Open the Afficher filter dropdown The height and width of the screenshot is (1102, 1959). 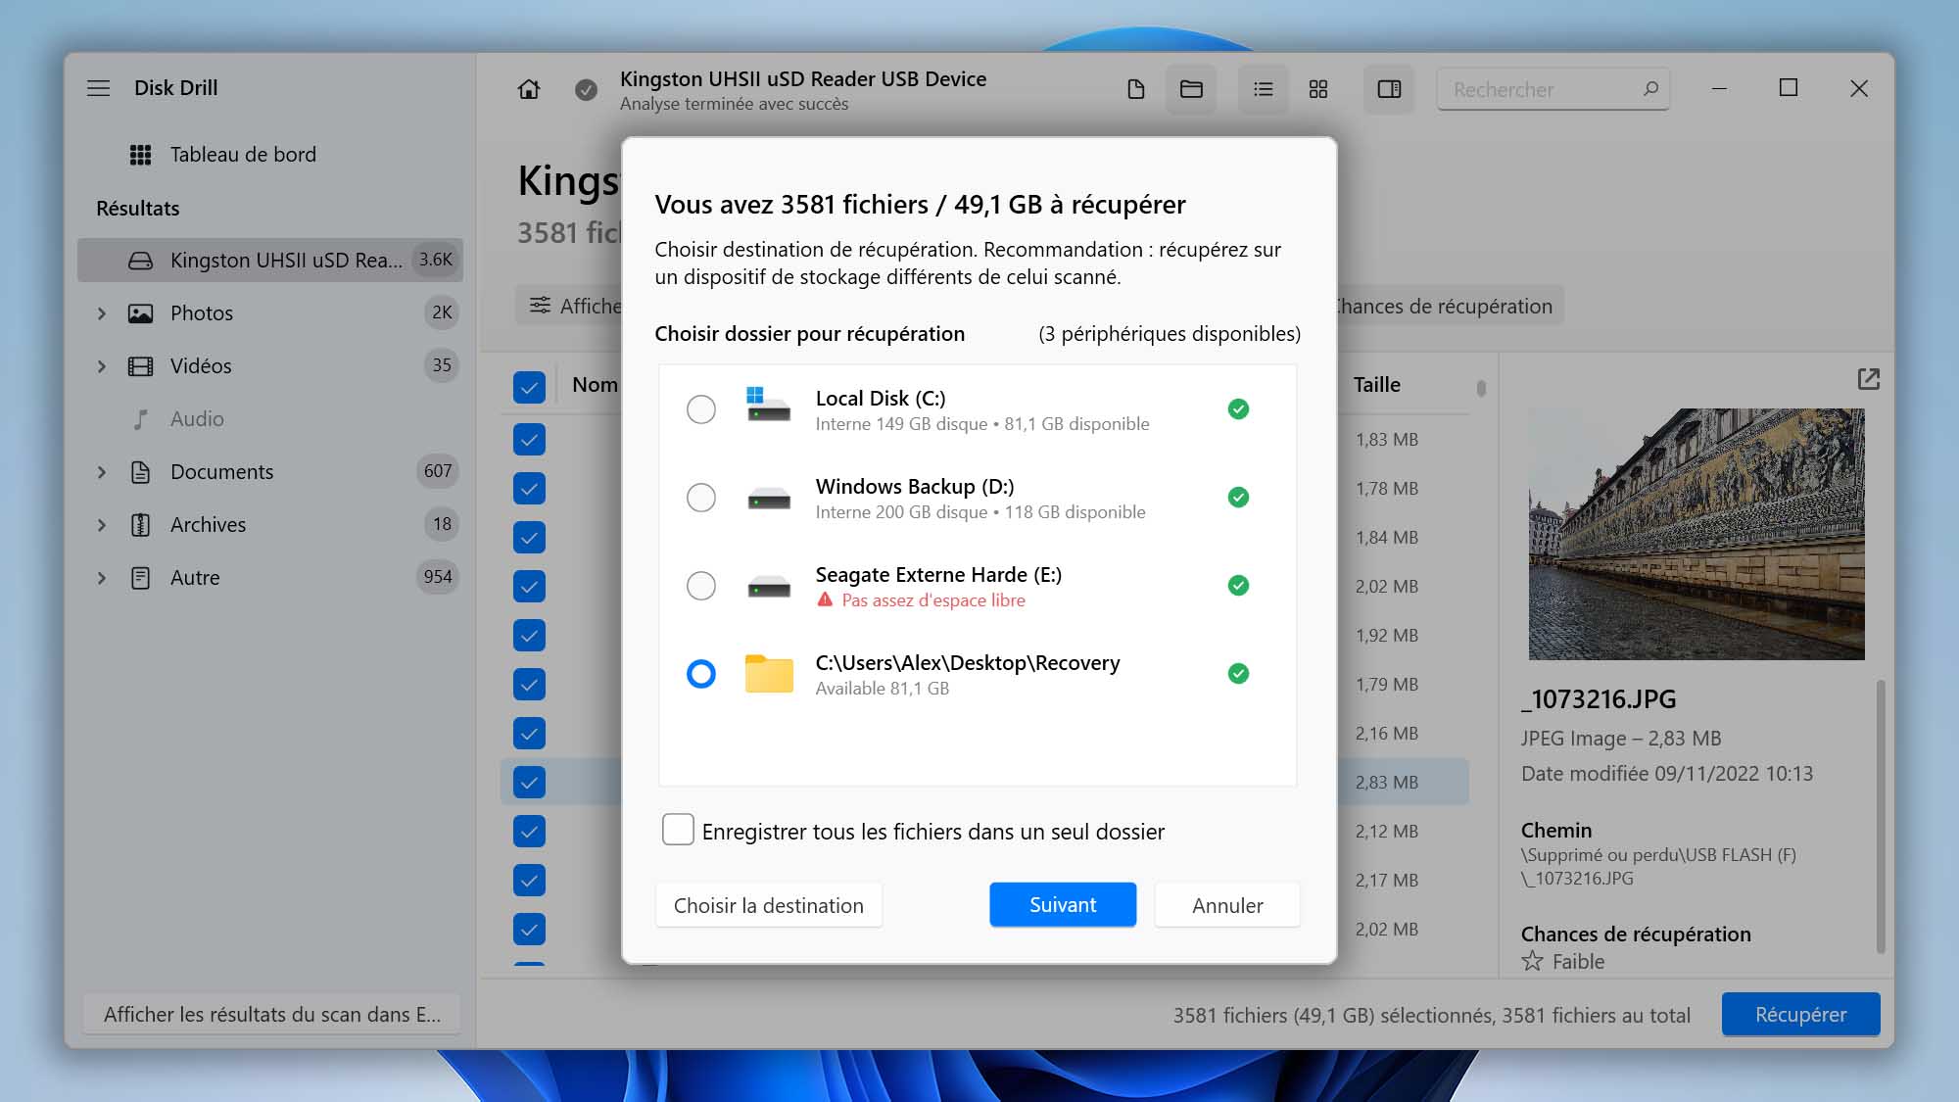pos(569,306)
